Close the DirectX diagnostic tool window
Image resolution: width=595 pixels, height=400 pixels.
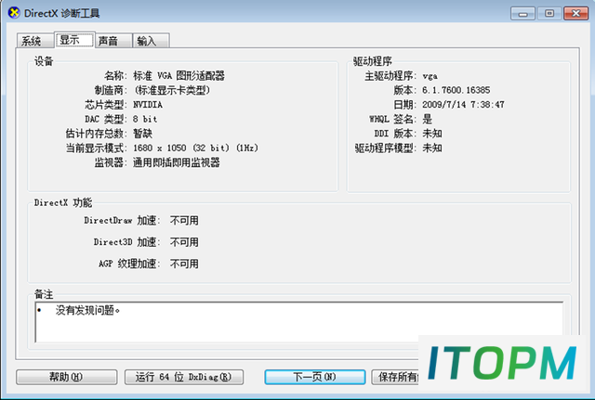click(575, 14)
